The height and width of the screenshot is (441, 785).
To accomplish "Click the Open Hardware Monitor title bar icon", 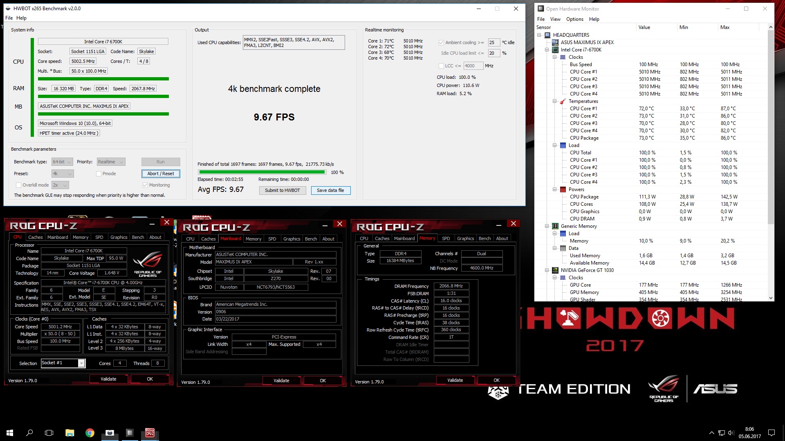I will 541,9.
